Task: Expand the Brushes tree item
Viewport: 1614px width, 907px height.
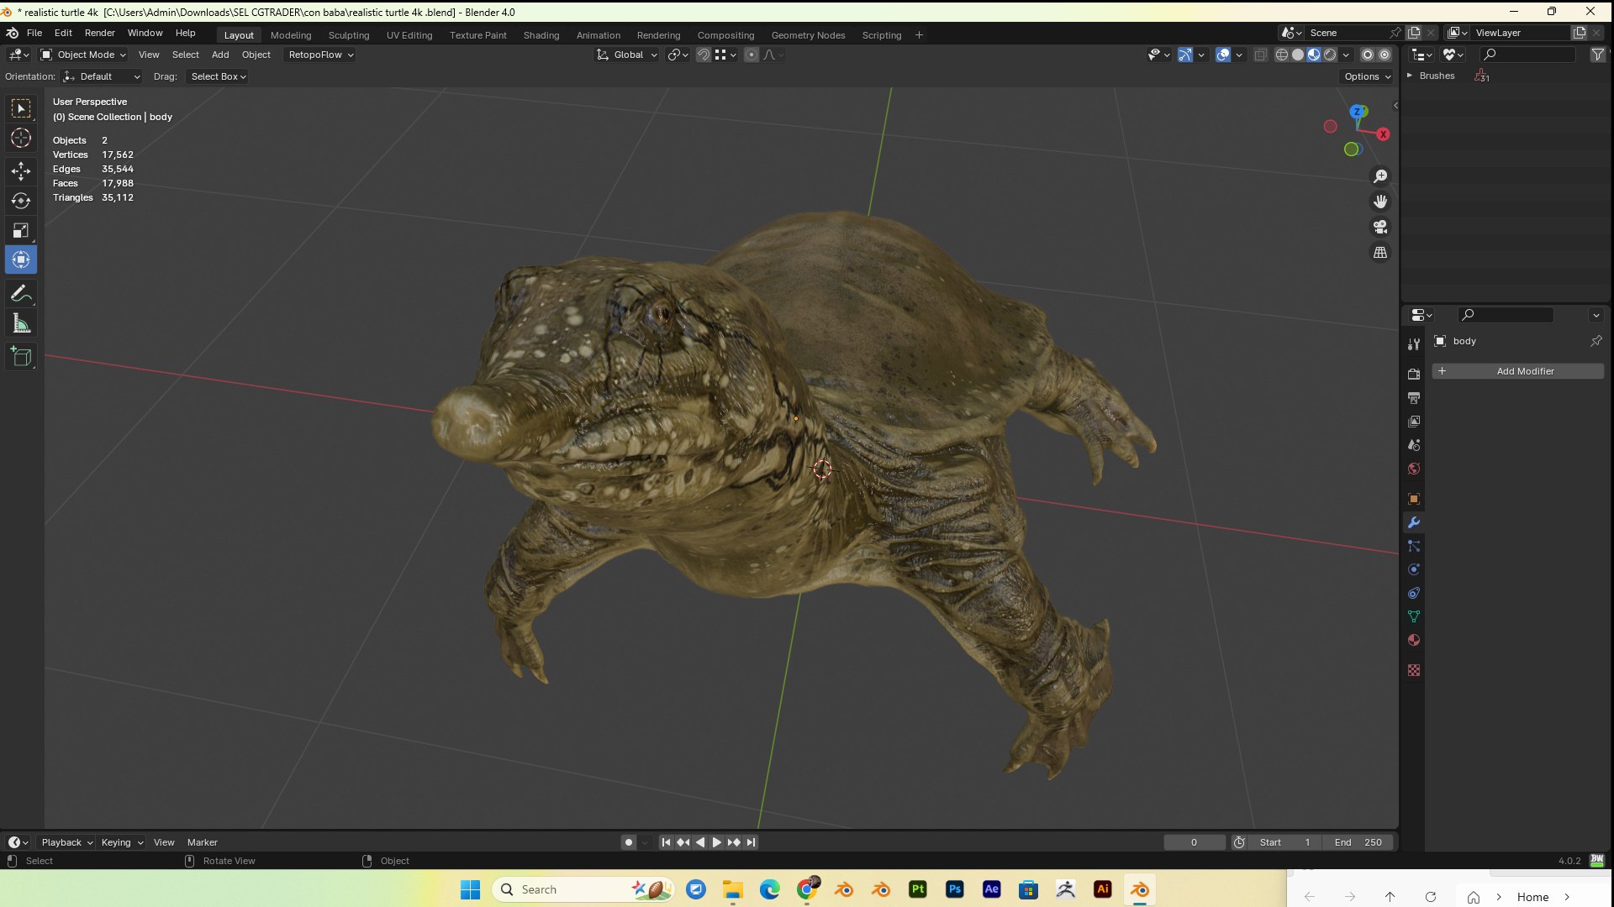Action: pos(1410,76)
